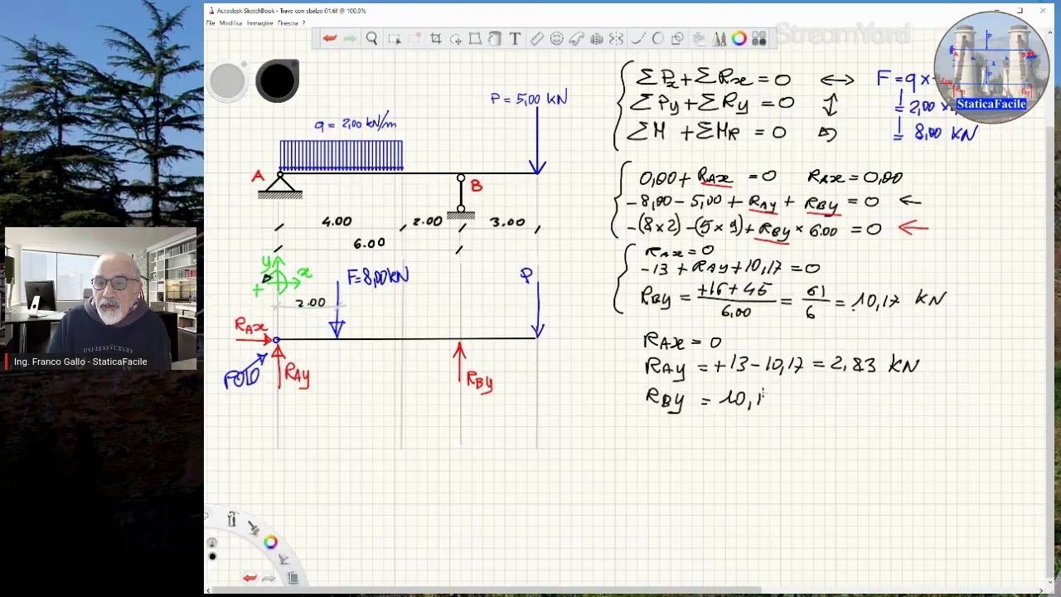Open the Color wheel in top toolbar
The width and height of the screenshot is (1061, 597).
[x=739, y=39]
